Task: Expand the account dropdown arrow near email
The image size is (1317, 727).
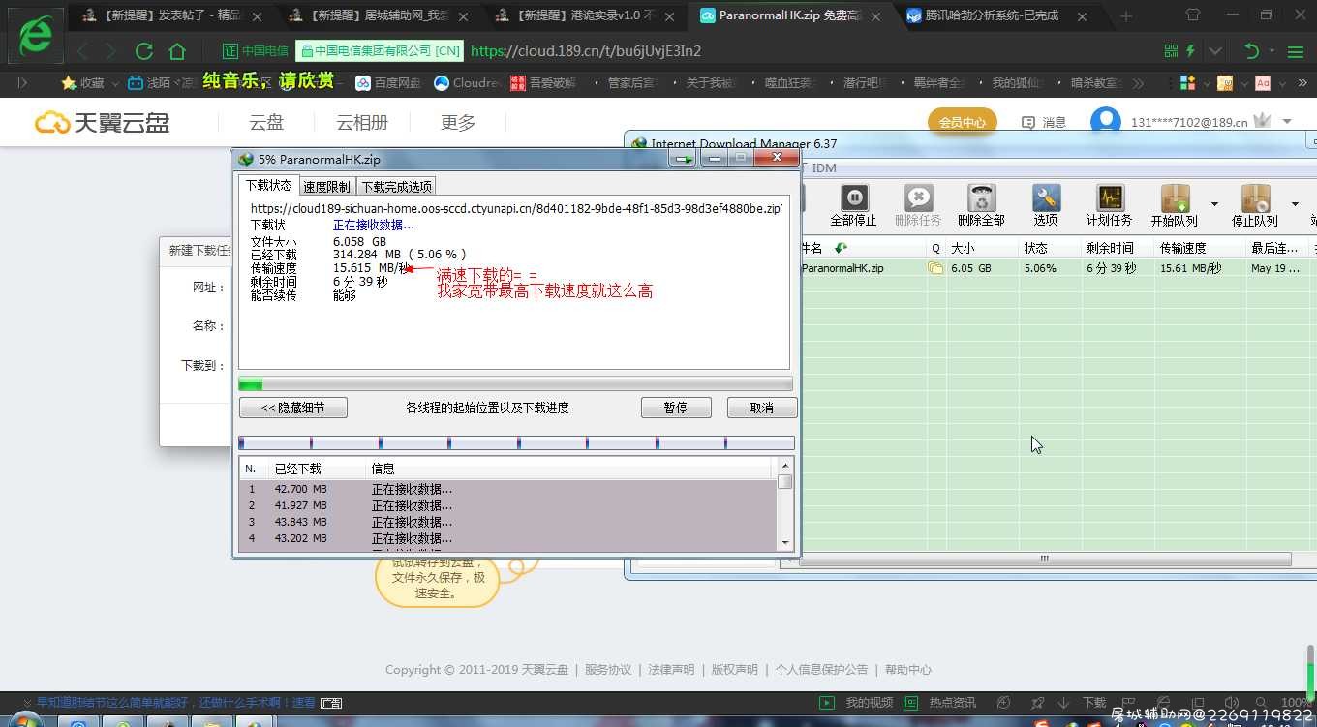Action: (1287, 122)
